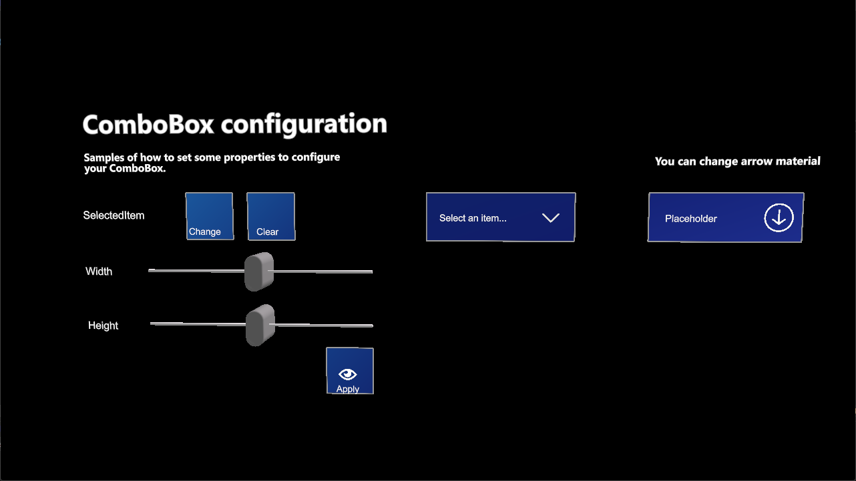
Task: Open the 'Select an item...' combo box
Action: [500, 217]
